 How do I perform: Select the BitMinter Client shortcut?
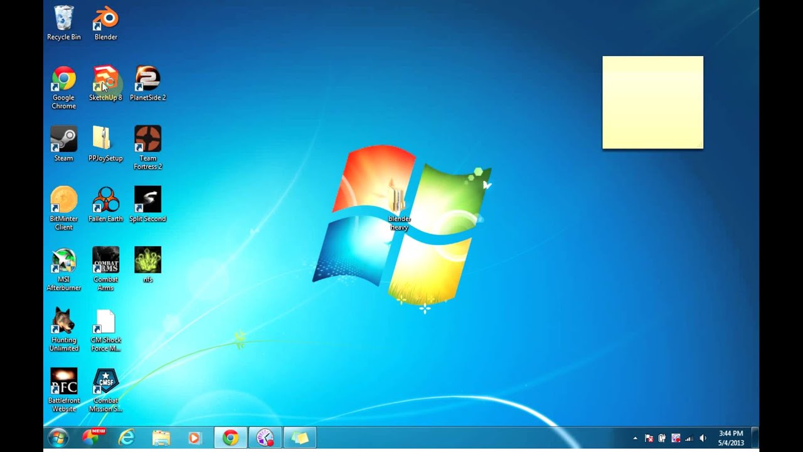(x=63, y=209)
